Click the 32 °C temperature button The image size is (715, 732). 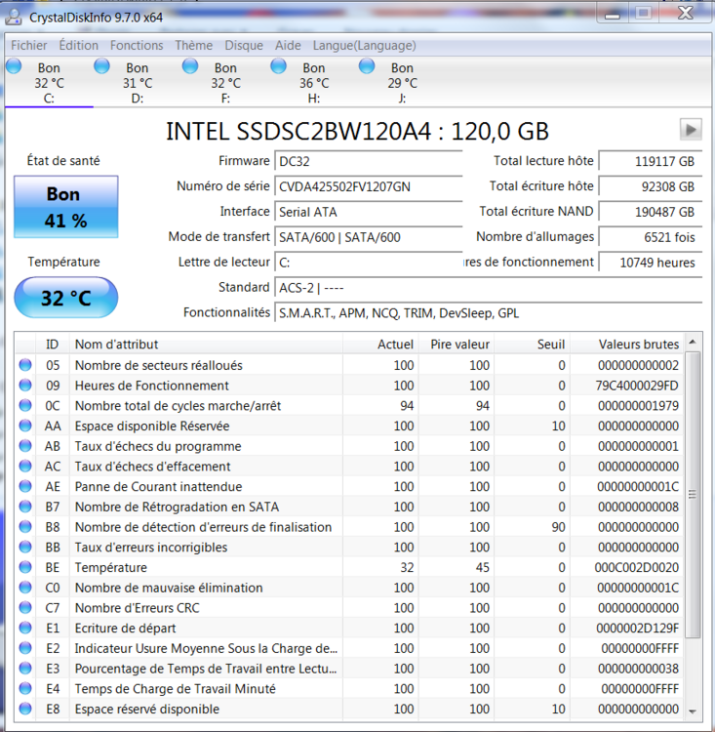65,298
